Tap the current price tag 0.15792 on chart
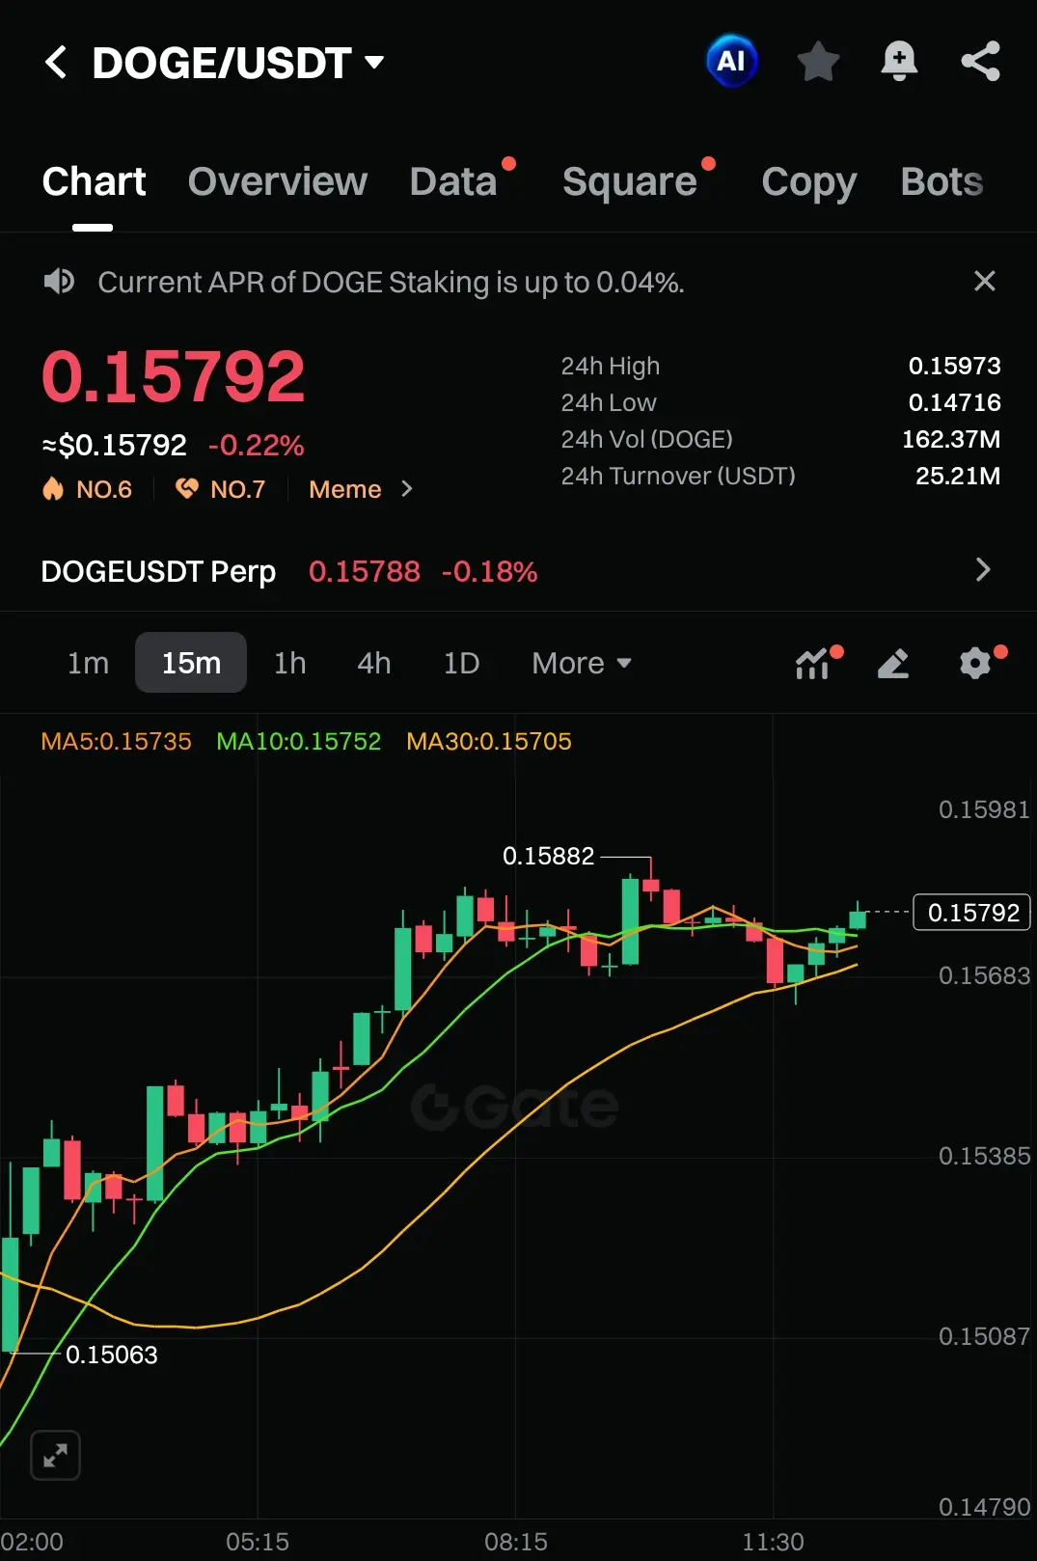 [972, 912]
